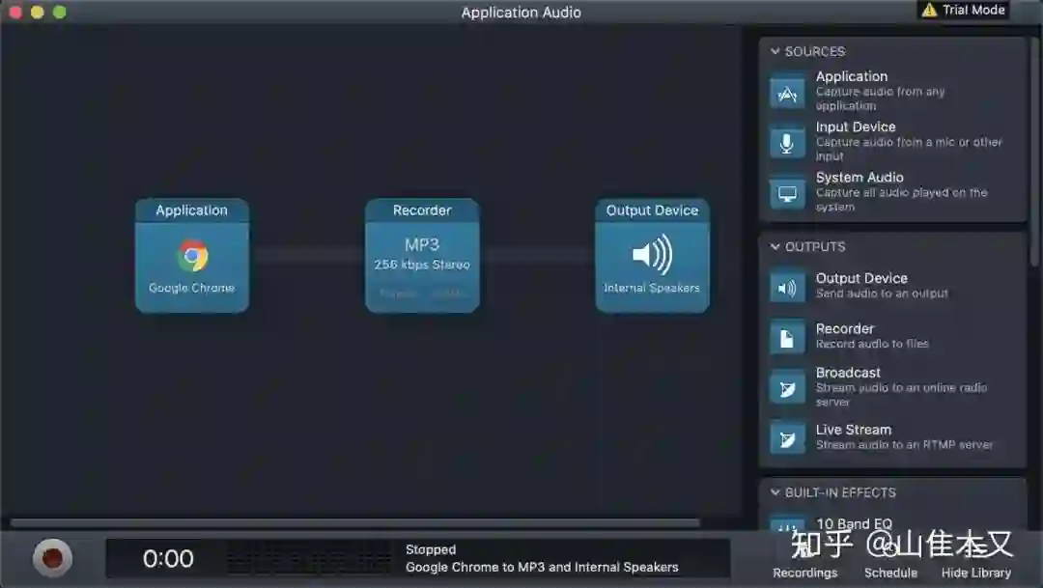Select the System Audio monitor icon

click(787, 193)
